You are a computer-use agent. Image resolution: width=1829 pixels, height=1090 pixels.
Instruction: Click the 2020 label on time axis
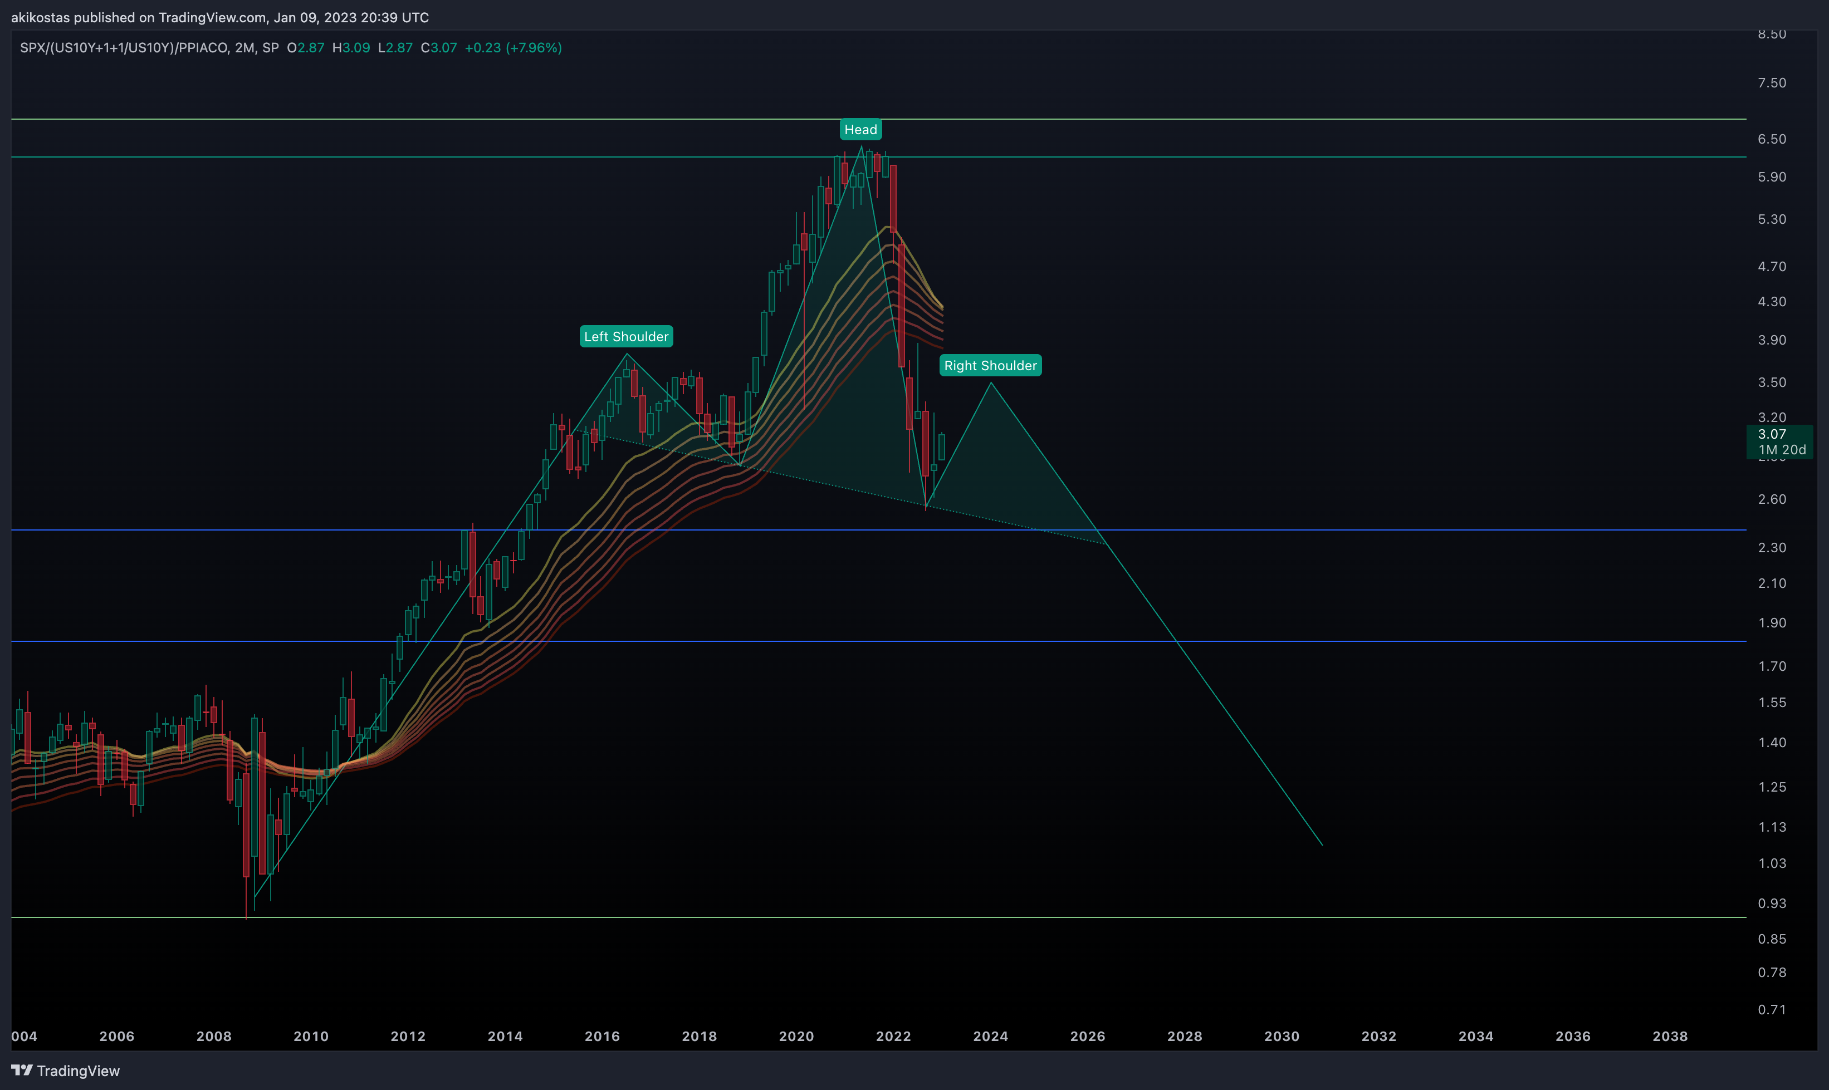click(796, 1035)
